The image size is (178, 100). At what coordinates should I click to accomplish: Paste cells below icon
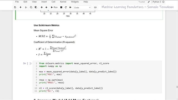[36, 7]
